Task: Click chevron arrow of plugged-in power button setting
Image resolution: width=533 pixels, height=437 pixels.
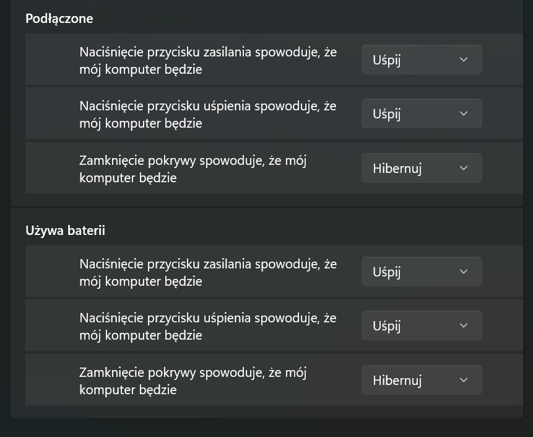Action: click(464, 60)
